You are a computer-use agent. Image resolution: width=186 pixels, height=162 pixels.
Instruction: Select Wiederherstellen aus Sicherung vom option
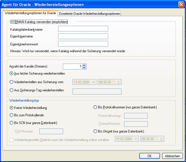(x=12, y=82)
